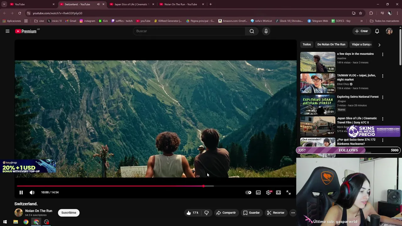Open Nolan On The Run channel avatar
The width and height of the screenshot is (402, 226).
coord(19,213)
